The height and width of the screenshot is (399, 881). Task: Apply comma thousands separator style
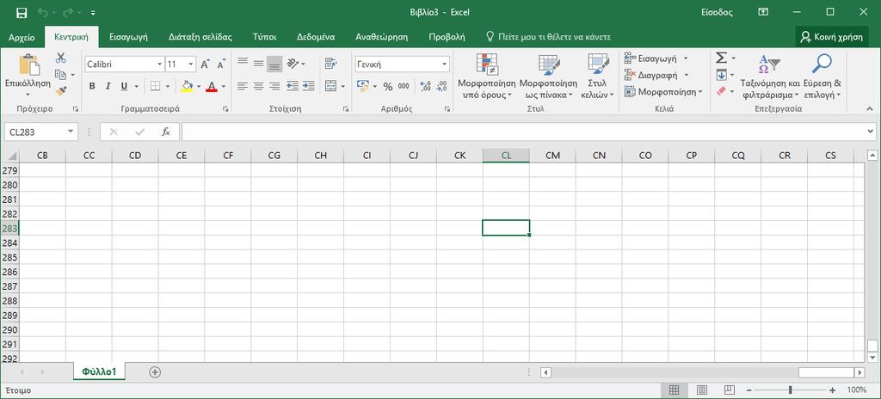pos(404,86)
